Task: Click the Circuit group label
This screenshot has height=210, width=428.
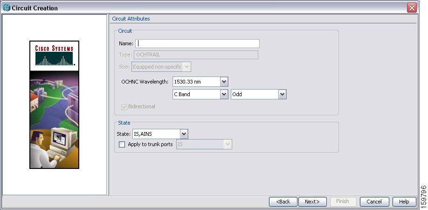Action: 125,31
